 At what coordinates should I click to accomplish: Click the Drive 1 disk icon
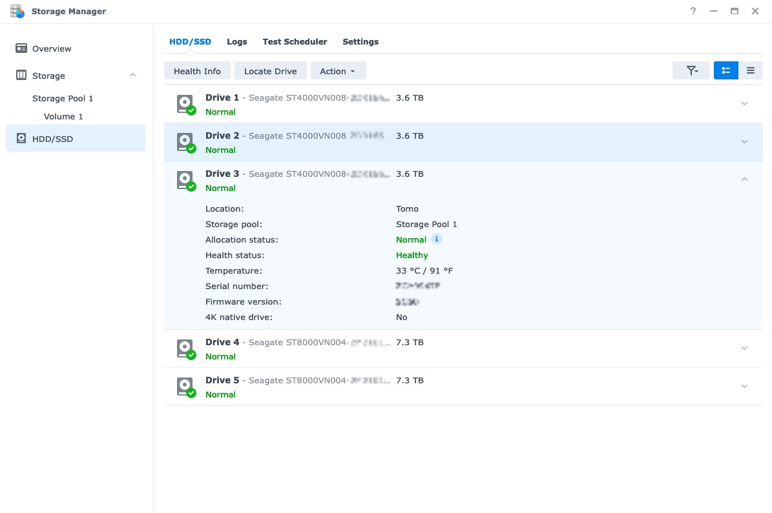185,103
